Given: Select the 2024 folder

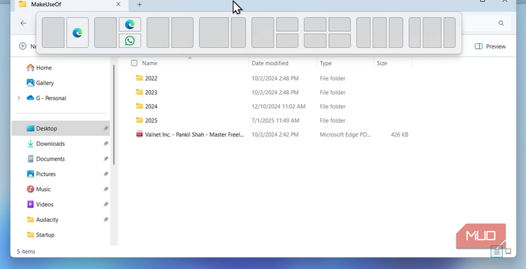Looking at the screenshot, I should coord(151,106).
